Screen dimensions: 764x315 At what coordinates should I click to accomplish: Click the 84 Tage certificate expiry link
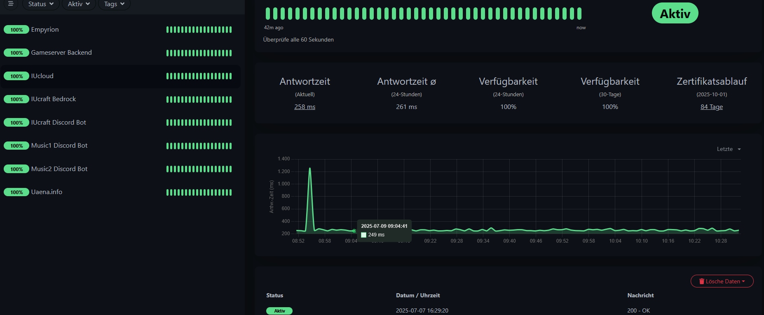point(711,107)
